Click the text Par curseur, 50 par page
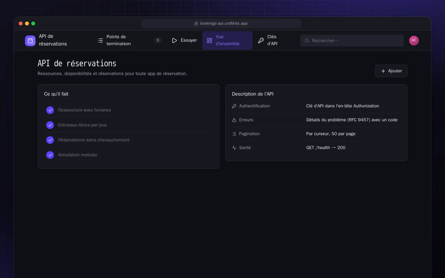445x278 pixels. click(331, 134)
